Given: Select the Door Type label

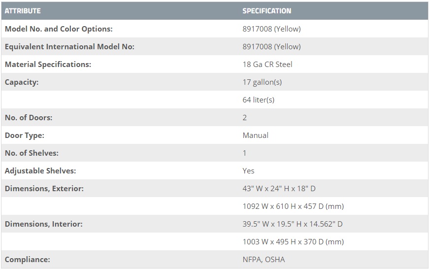Looking at the screenshot, I should click(25, 135).
